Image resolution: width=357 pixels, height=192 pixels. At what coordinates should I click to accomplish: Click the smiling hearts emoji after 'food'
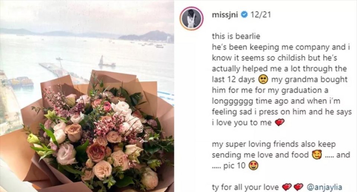(x=317, y=155)
